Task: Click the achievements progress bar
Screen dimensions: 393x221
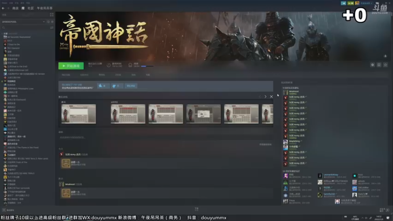Action: click(x=147, y=66)
